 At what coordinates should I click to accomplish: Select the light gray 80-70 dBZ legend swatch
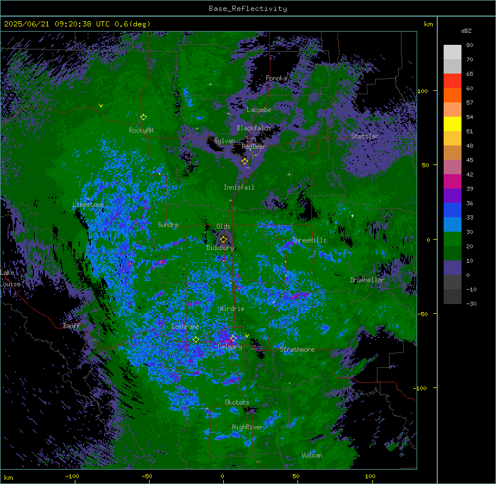pos(452,52)
